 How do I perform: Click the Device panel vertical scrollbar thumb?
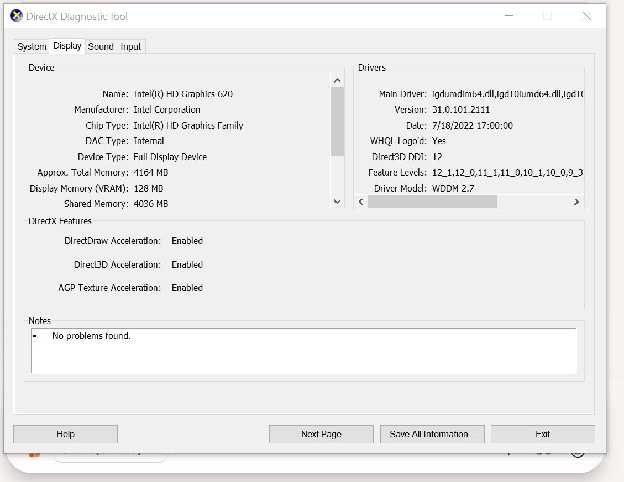tap(337, 121)
